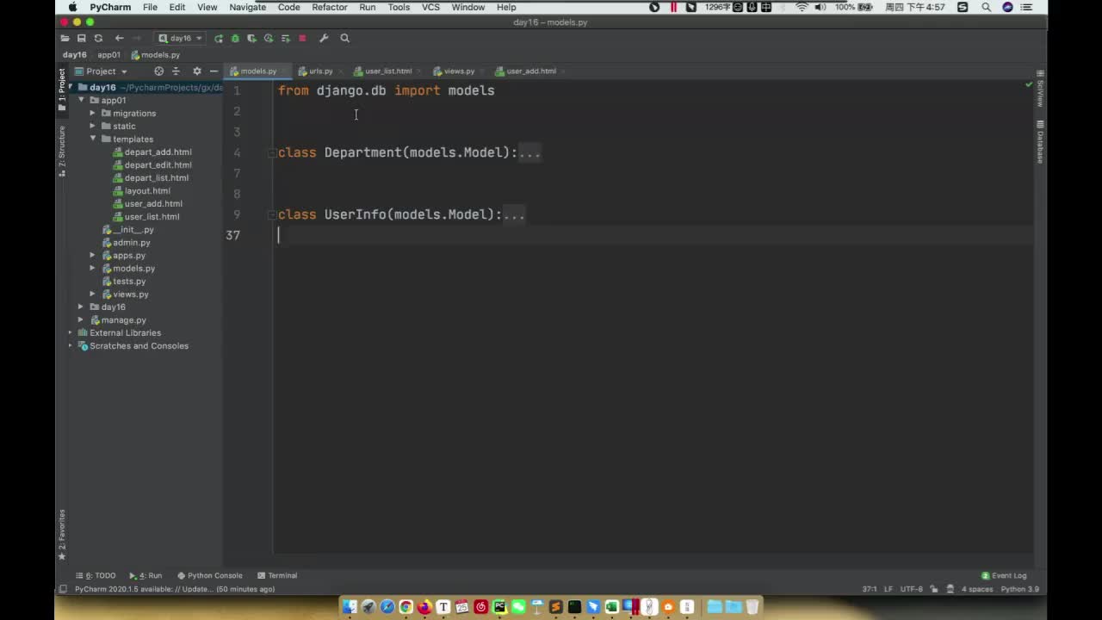1102x620 pixels.
Task: Click the tool windows icon in status bar corner
Action: tap(62, 589)
